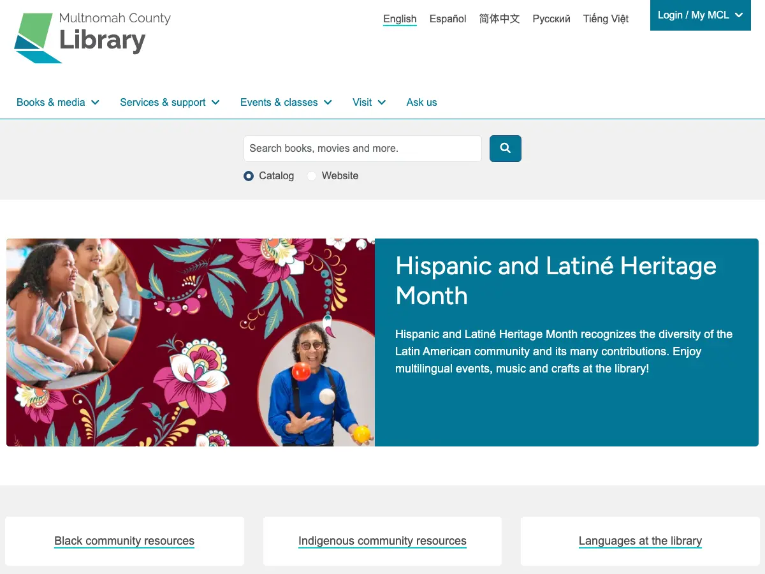The height and width of the screenshot is (574, 765).
Task: Open the Login / My MCL dropdown
Action: 701,15
